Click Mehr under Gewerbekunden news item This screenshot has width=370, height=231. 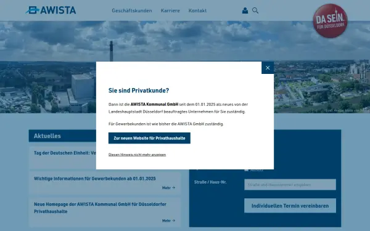[168, 188]
